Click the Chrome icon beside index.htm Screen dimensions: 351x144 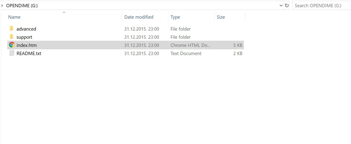coord(12,45)
